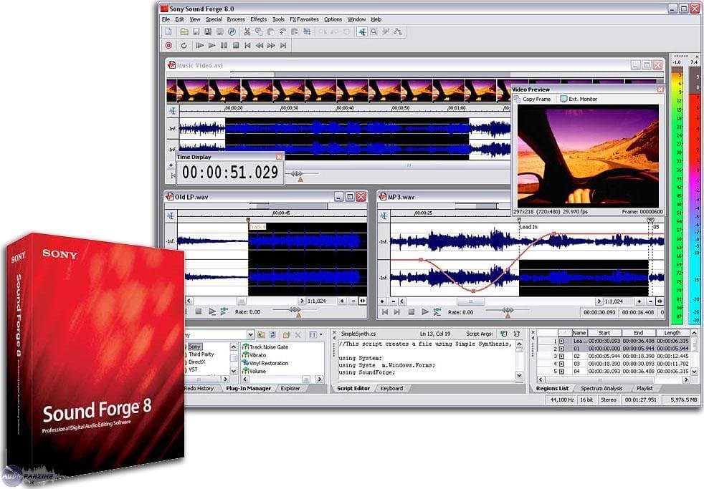
Task: Select the Sony folder in plug-in tree
Action: pyautogui.click(x=194, y=347)
